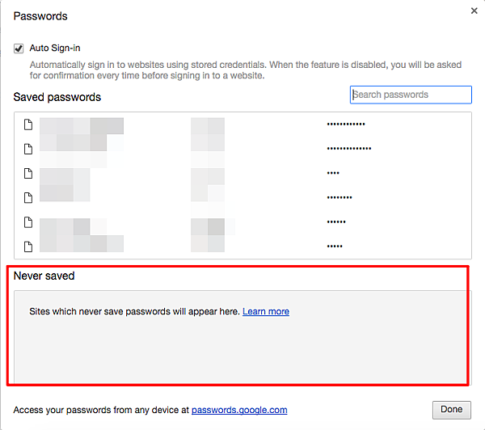Select the masked password in the fourth row
This screenshot has width=485, height=430.
tap(339, 197)
